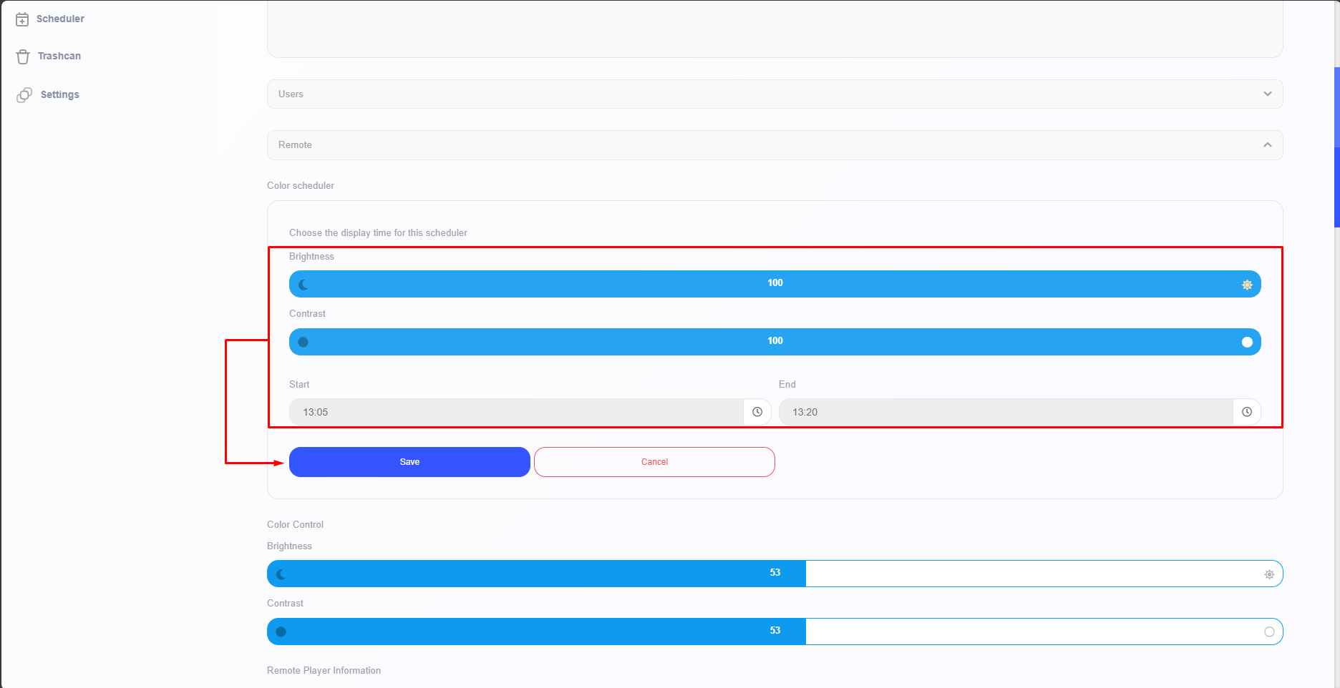
Task: Click sun icon on Color Control Brightness slider
Action: [1269, 574]
